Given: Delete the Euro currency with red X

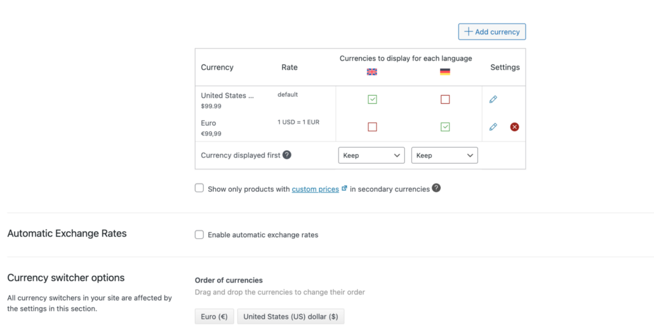Looking at the screenshot, I should coord(515,127).
